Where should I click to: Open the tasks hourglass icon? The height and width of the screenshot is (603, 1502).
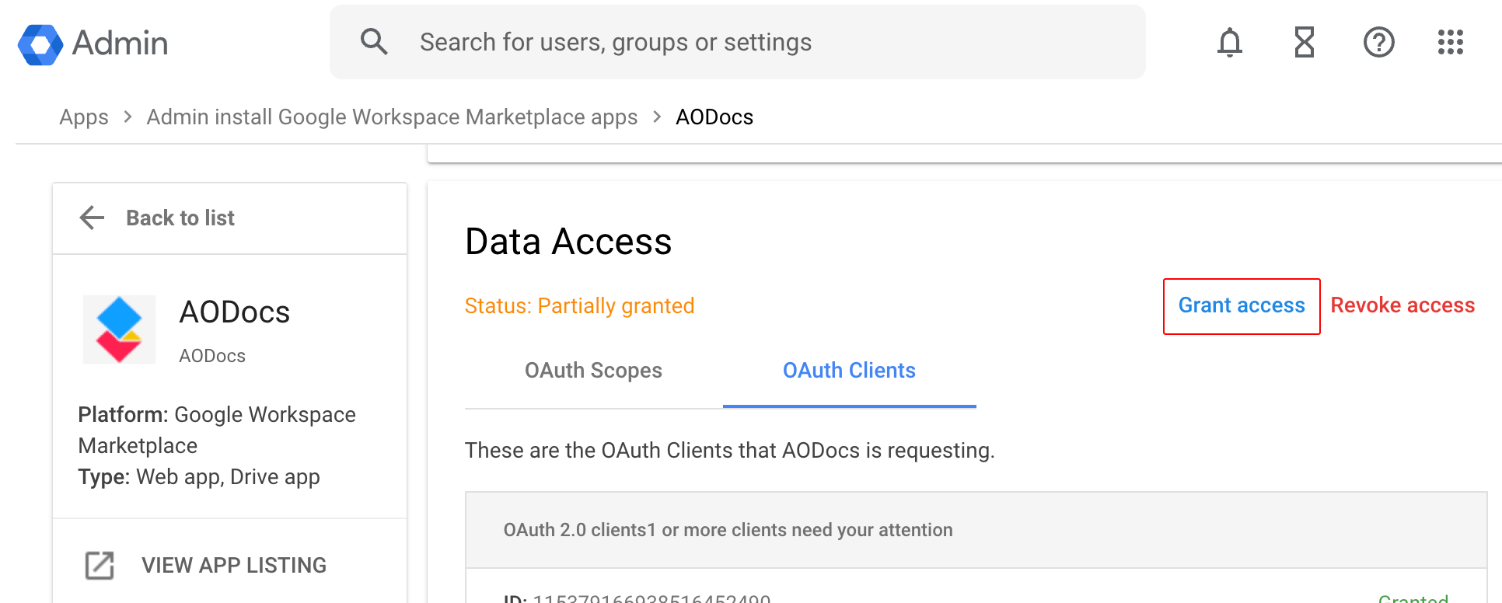click(1305, 43)
